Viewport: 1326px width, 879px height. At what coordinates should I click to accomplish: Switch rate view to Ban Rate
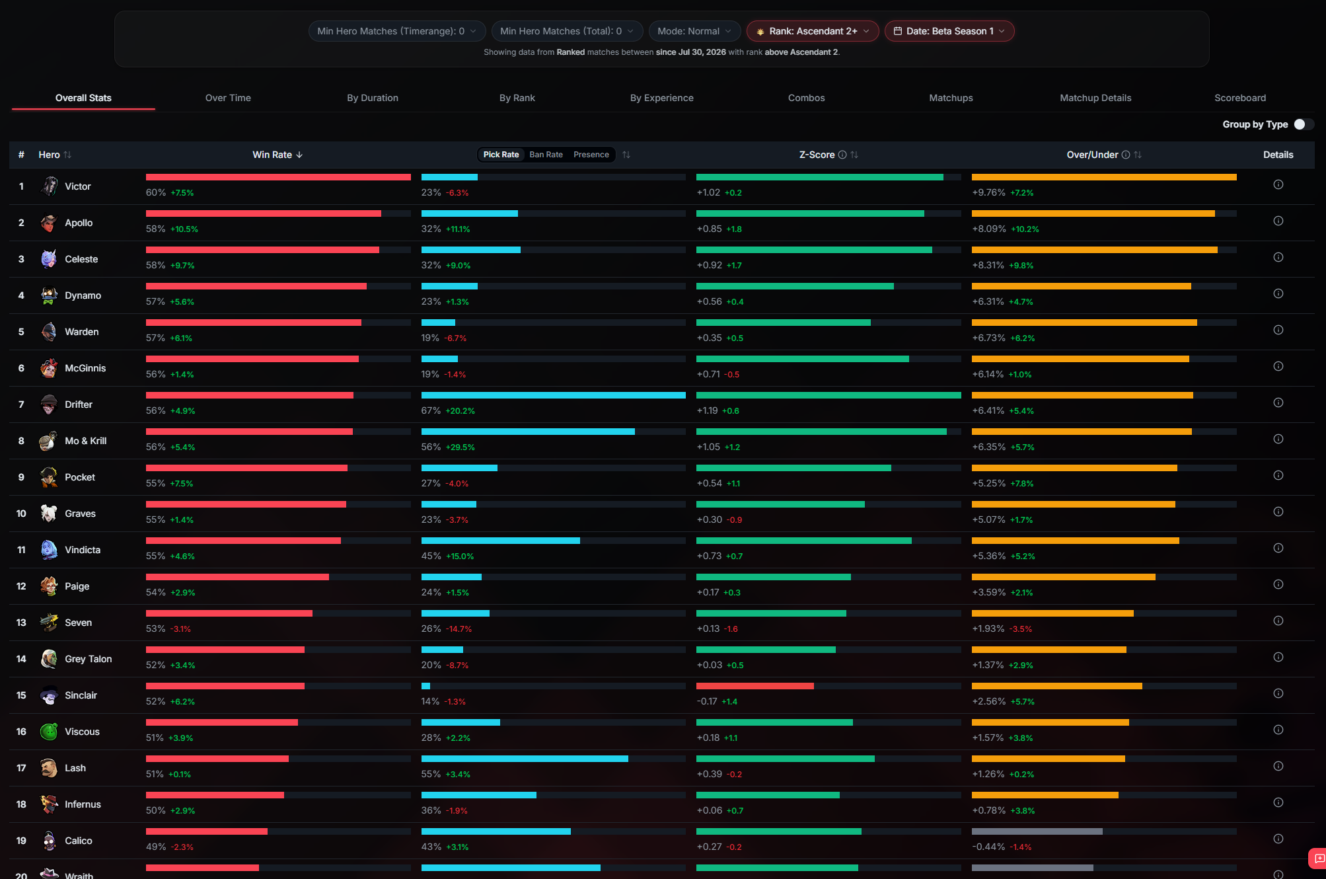point(546,155)
